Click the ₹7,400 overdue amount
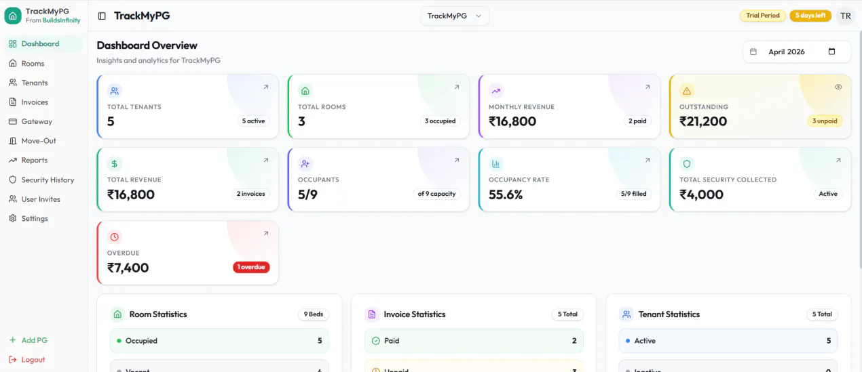 point(128,268)
